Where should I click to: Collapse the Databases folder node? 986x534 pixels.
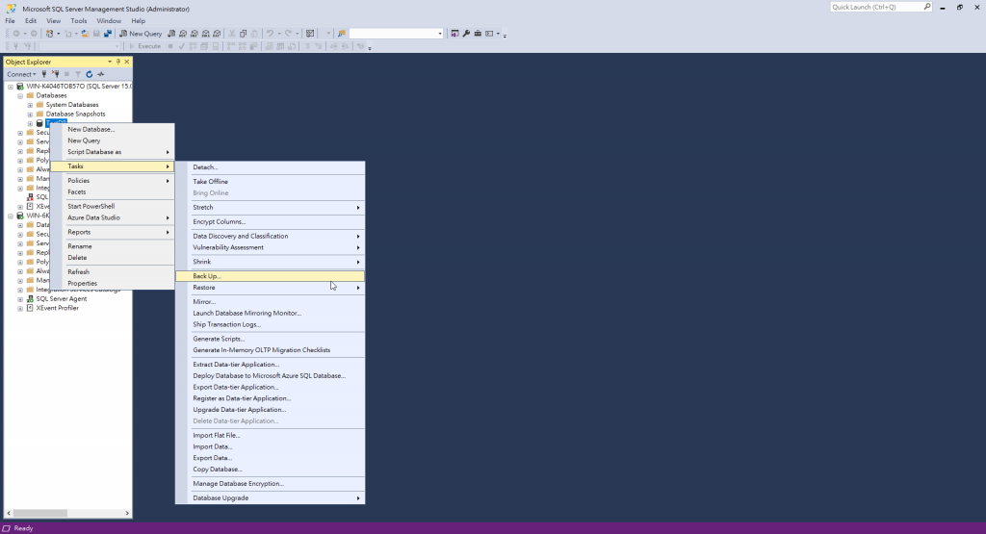(20, 95)
